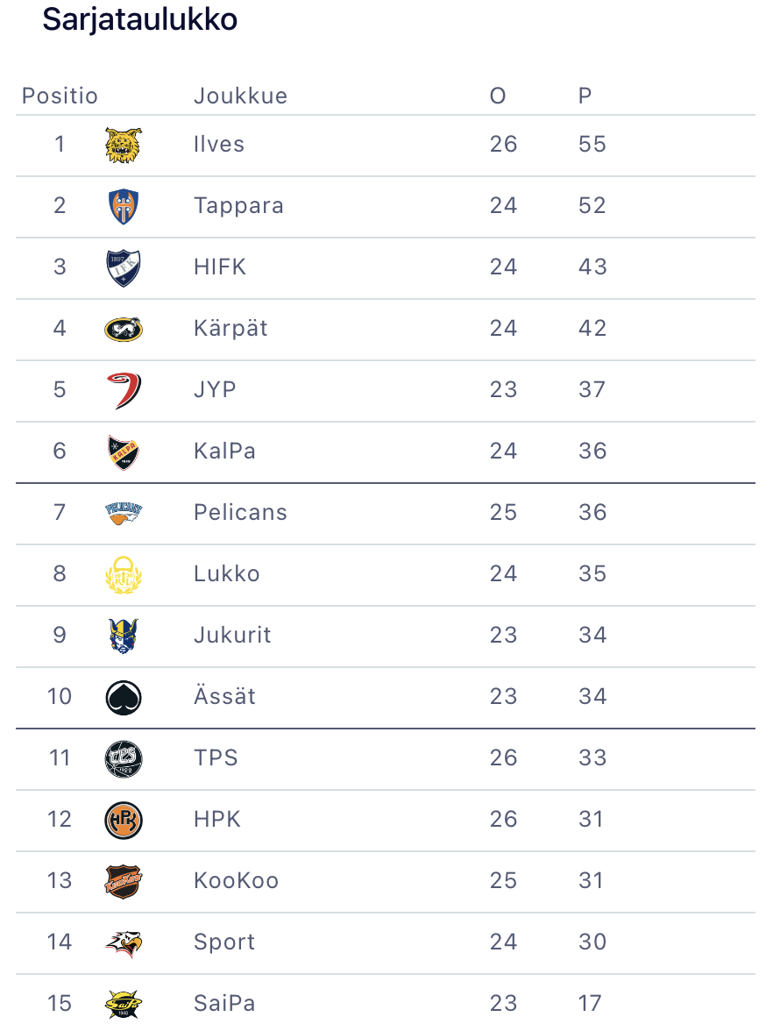Click the Sport eagle logo

pos(124,942)
